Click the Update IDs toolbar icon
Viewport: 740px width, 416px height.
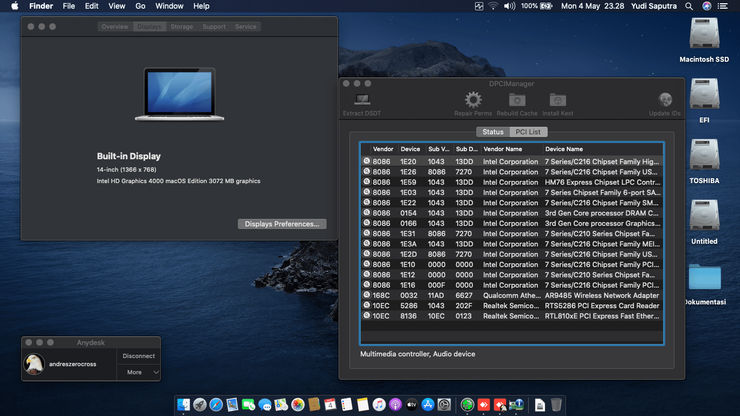tap(665, 100)
